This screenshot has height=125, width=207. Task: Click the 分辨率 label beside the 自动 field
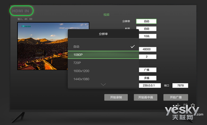tap(126, 21)
